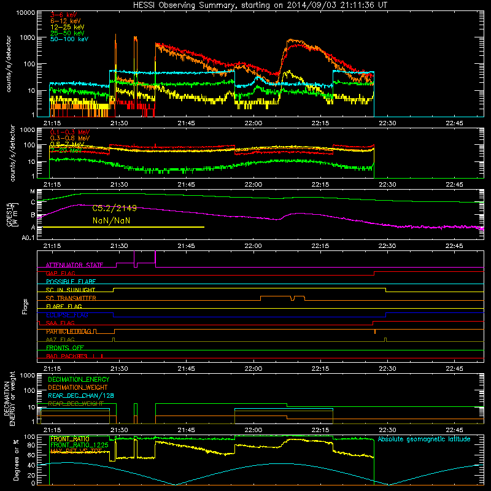Click the 22:45 tick under the GOES panel
Image resolution: width=491 pixels, height=491 pixels.
click(454, 246)
